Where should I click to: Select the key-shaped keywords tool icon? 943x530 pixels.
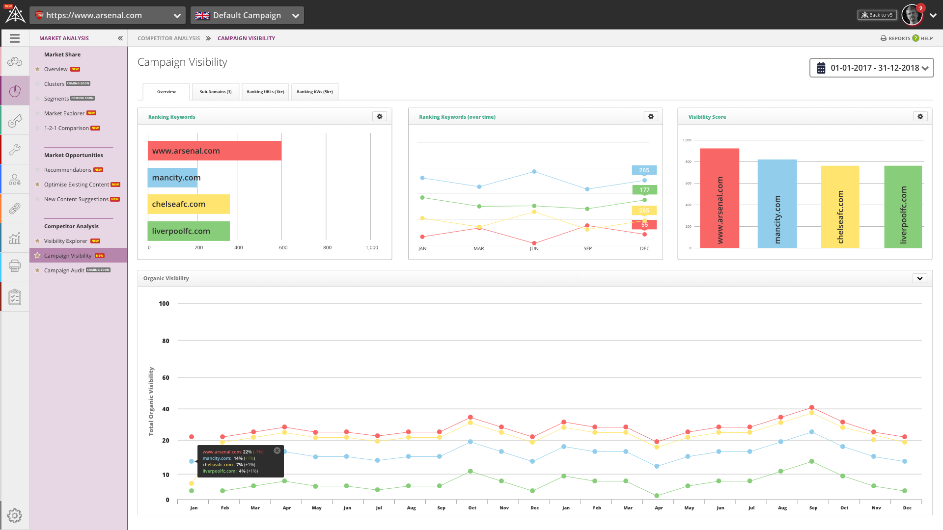pyautogui.click(x=15, y=121)
